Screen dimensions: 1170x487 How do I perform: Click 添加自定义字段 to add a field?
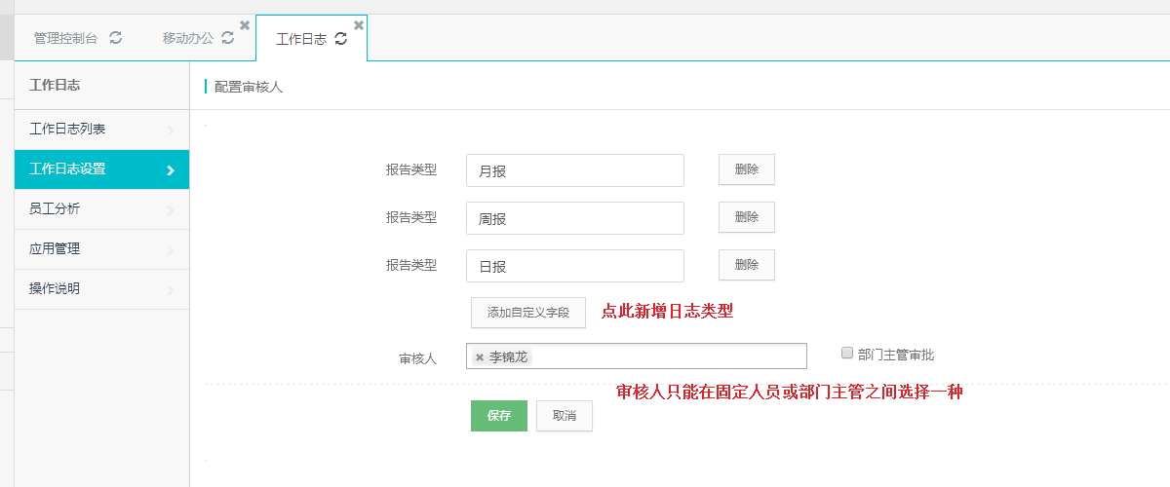pyautogui.click(x=528, y=313)
